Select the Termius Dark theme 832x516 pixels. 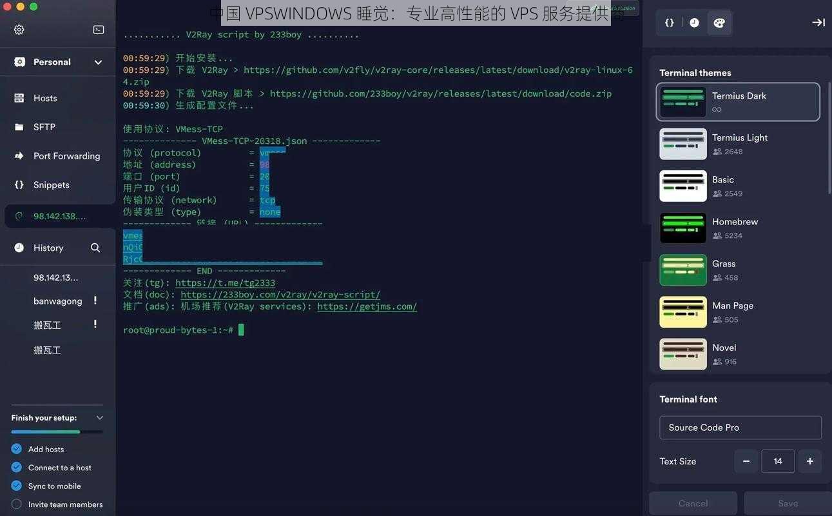click(738, 102)
